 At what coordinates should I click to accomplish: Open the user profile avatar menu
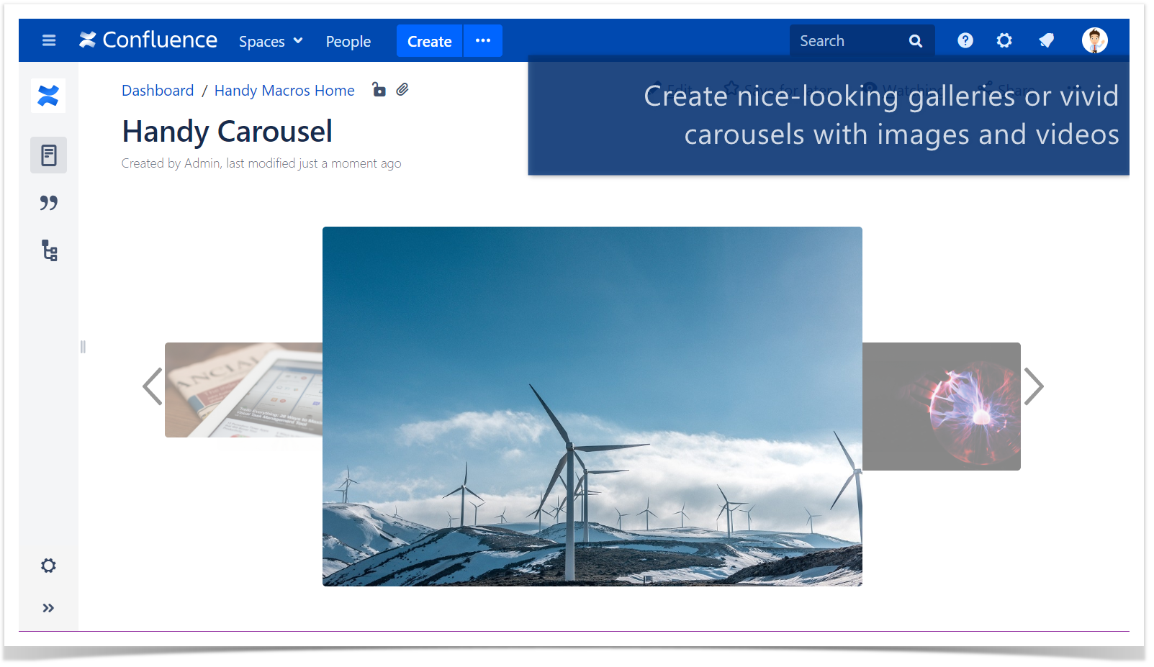pyautogui.click(x=1095, y=40)
